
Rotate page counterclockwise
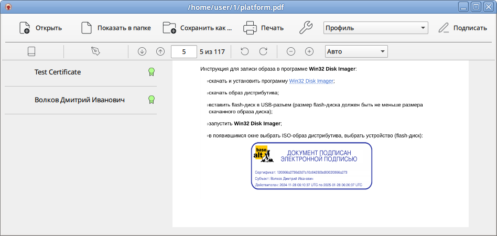click(245, 51)
